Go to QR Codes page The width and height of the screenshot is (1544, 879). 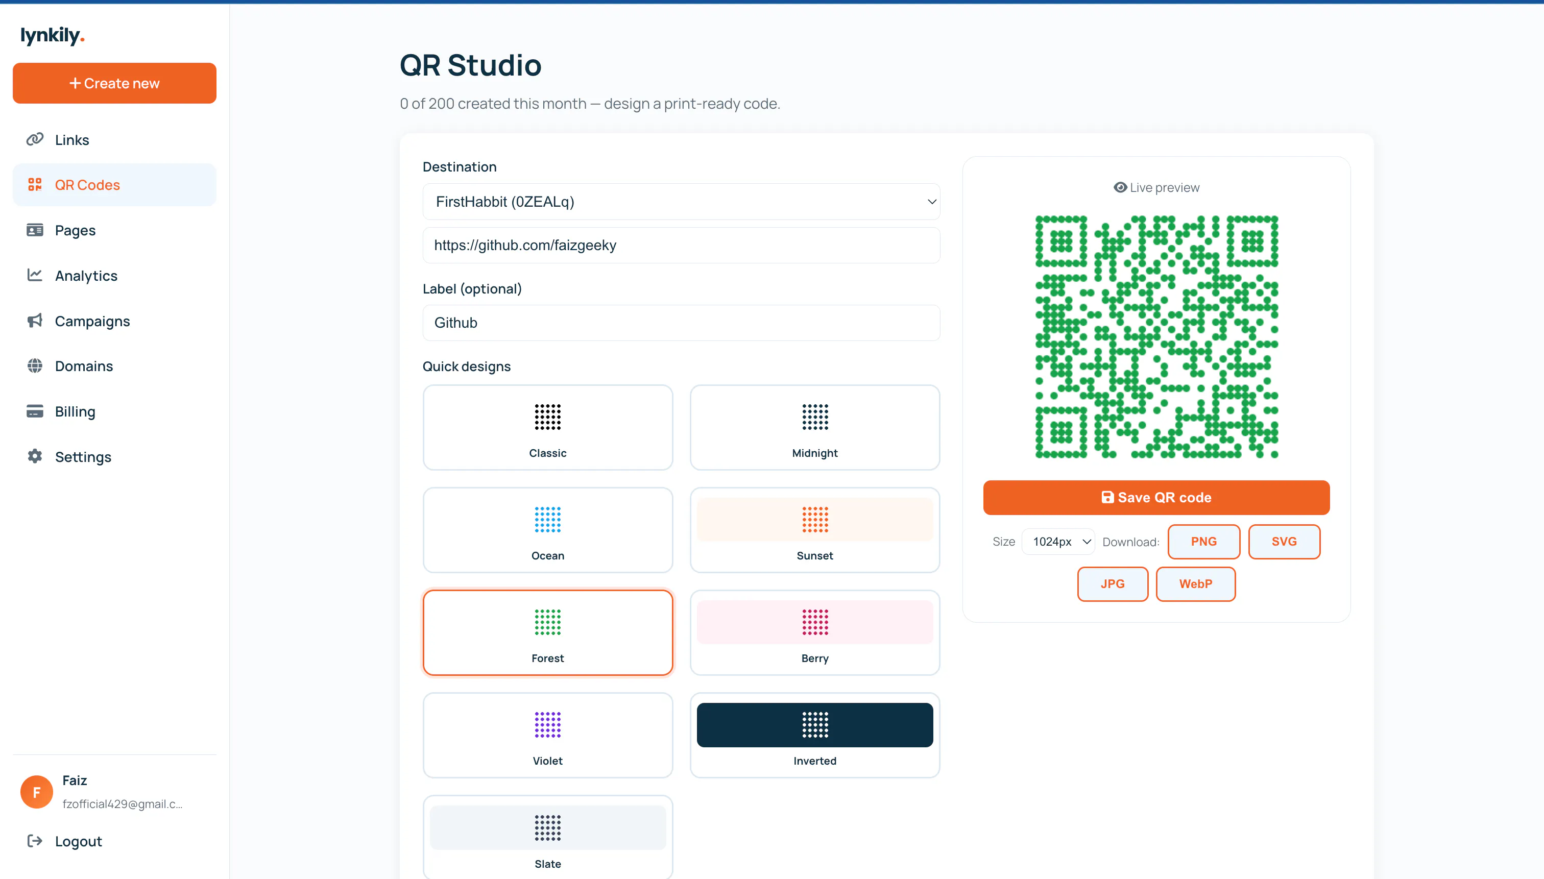point(115,185)
